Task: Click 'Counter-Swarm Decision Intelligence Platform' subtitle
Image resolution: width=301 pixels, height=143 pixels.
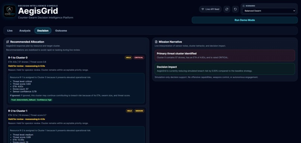Action: (x=46, y=17)
